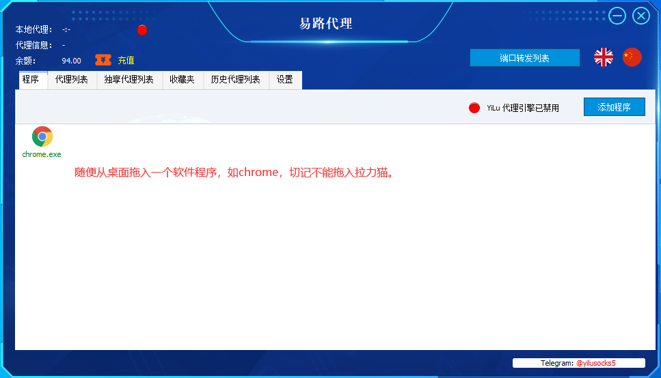
Task: Go to the 收藏夹 tab
Action: point(182,80)
